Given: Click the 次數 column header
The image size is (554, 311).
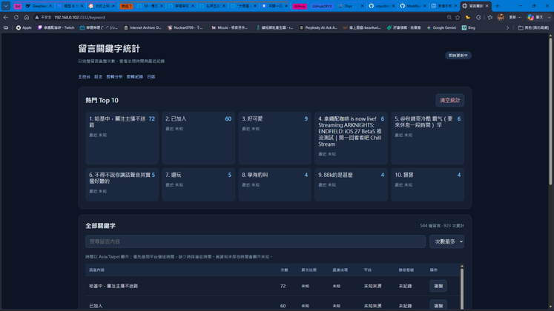Looking at the screenshot, I should coord(284,270).
